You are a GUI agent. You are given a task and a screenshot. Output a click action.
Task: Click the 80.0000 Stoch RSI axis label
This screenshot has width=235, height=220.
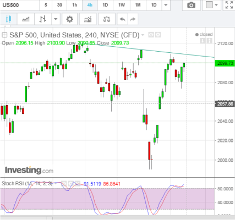tap(225, 189)
